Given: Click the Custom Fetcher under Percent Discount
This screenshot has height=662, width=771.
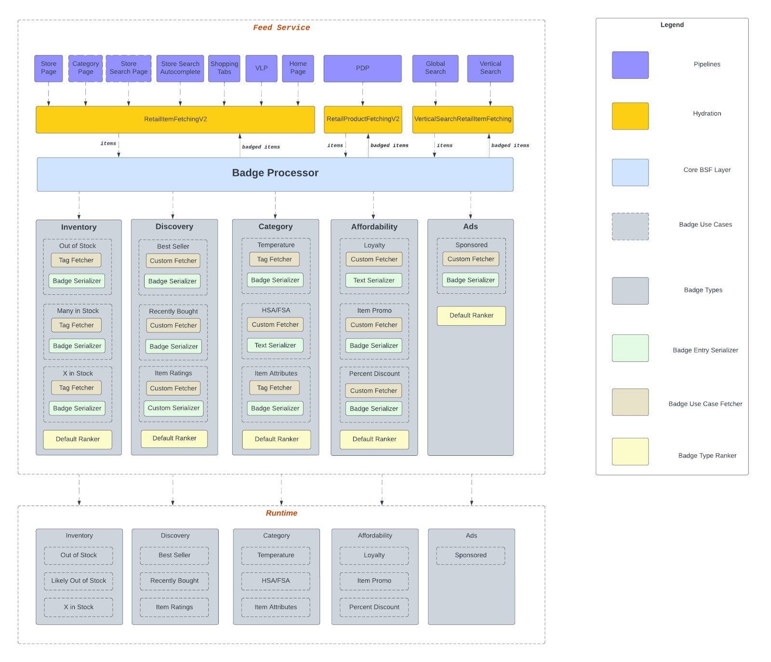Looking at the screenshot, I should tap(373, 391).
